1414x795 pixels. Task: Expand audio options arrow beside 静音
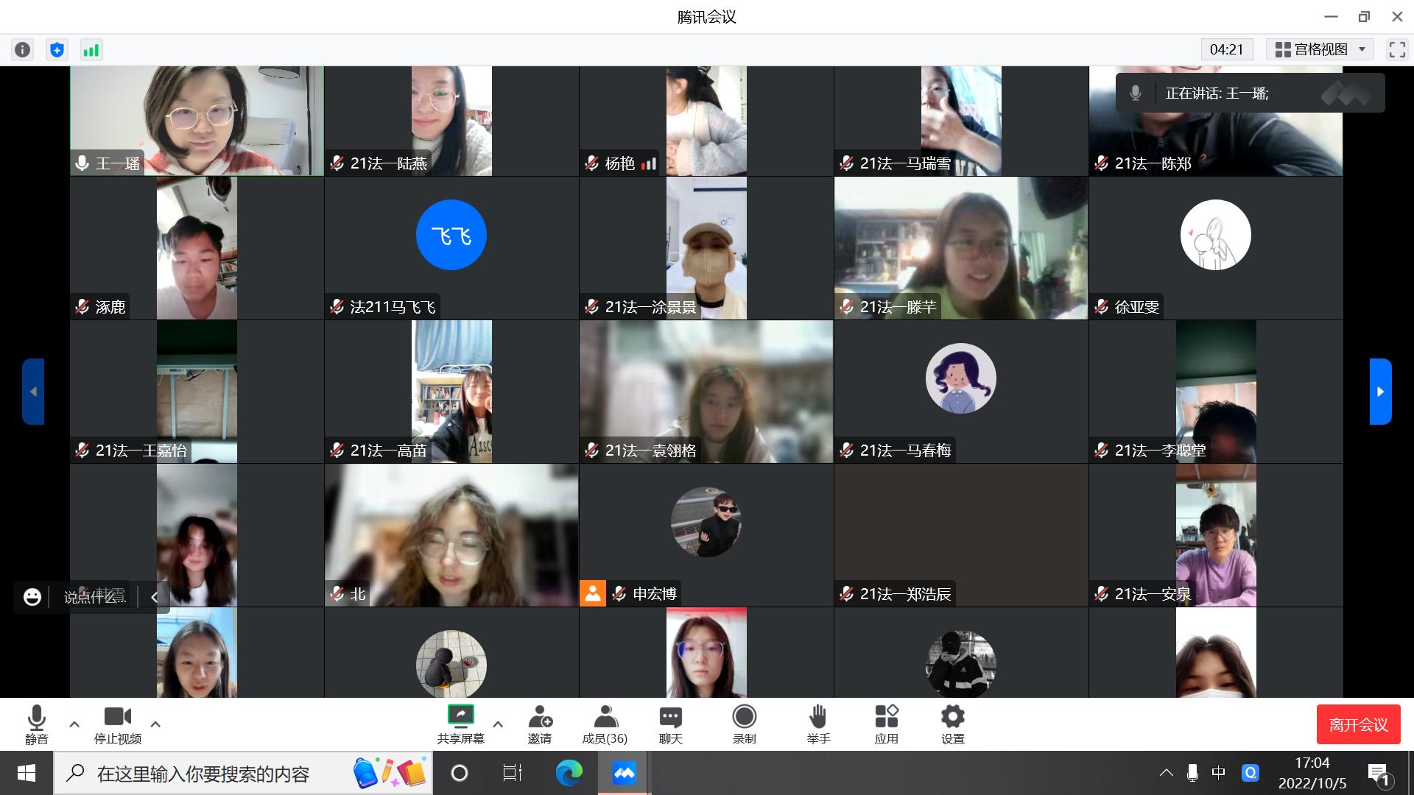tap(74, 724)
